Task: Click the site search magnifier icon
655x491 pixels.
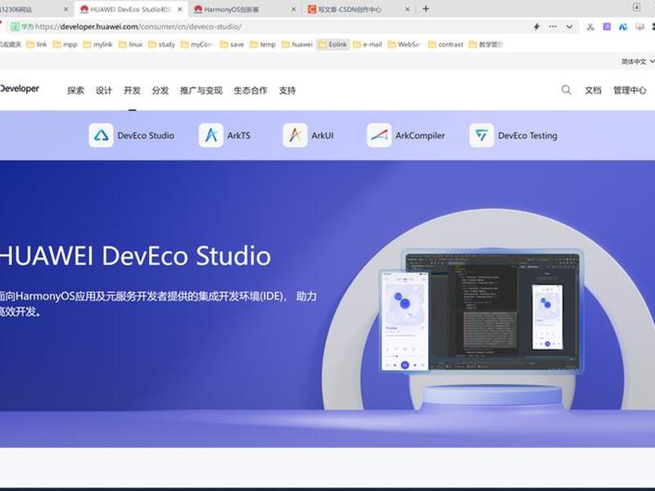Action: point(566,90)
